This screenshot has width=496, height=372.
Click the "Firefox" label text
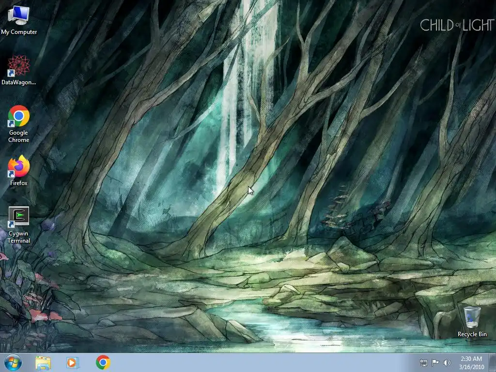point(19,183)
